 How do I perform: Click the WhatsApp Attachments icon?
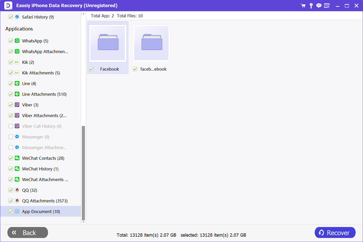click(17, 51)
